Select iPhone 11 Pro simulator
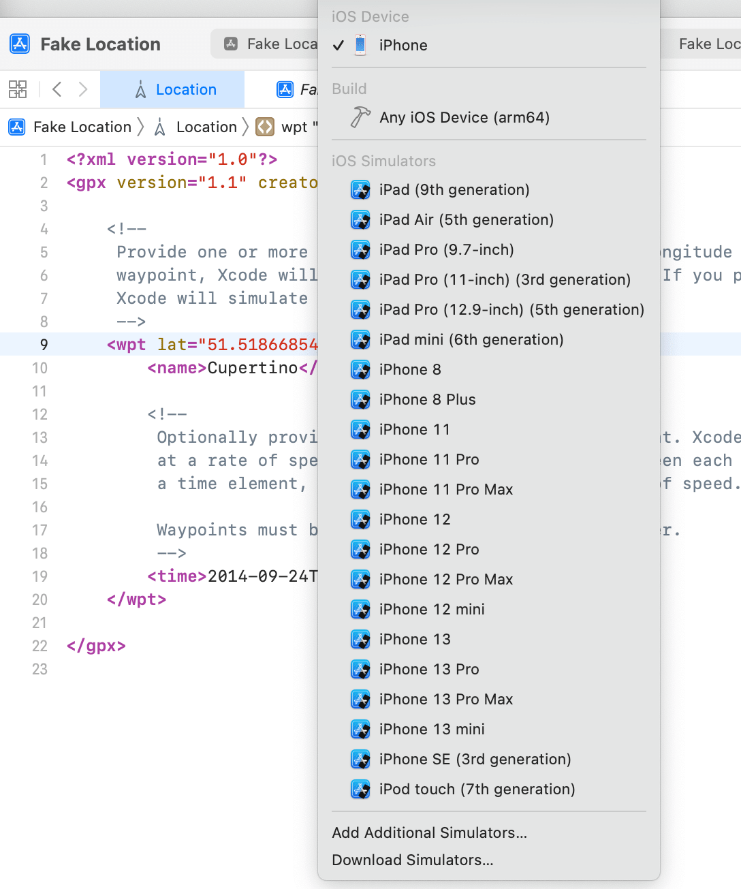Image resolution: width=741 pixels, height=889 pixels. [489, 459]
